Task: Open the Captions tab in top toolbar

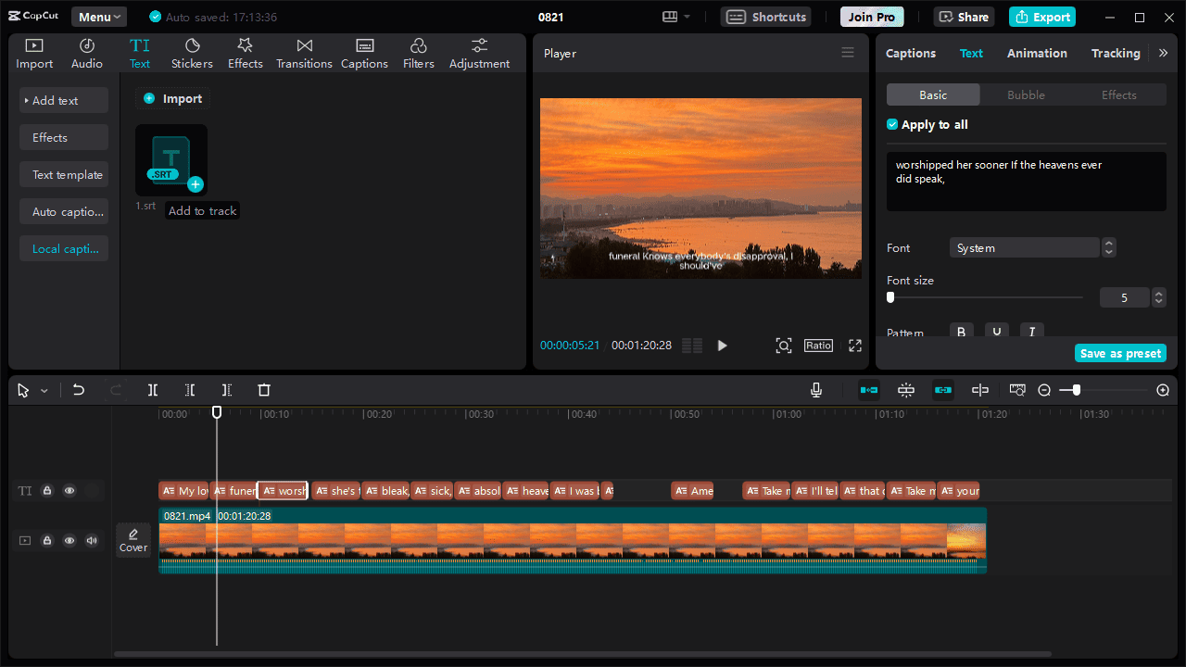Action: pos(364,54)
